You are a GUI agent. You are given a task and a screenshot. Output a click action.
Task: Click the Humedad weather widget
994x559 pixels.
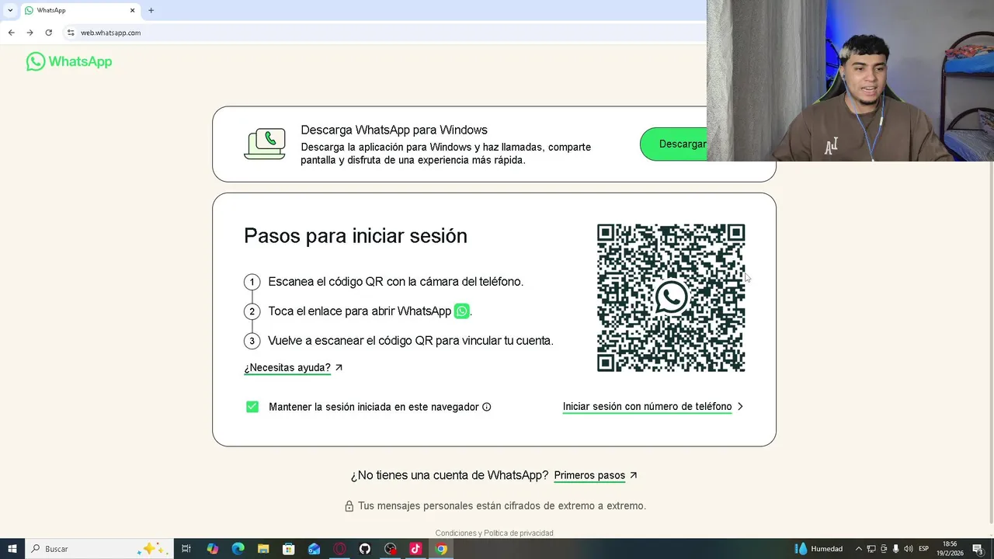[x=819, y=549]
